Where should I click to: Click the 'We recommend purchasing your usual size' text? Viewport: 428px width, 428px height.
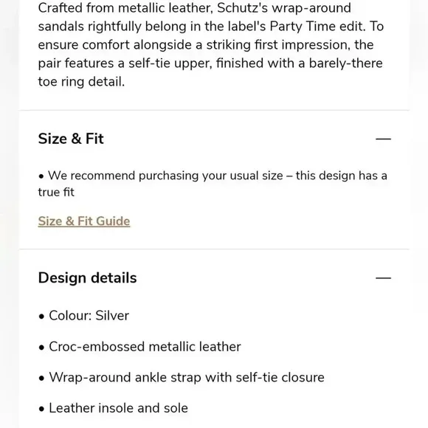tap(165, 175)
